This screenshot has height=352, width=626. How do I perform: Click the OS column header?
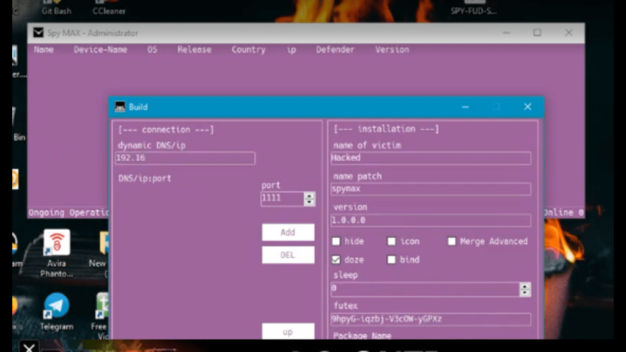[x=152, y=50]
